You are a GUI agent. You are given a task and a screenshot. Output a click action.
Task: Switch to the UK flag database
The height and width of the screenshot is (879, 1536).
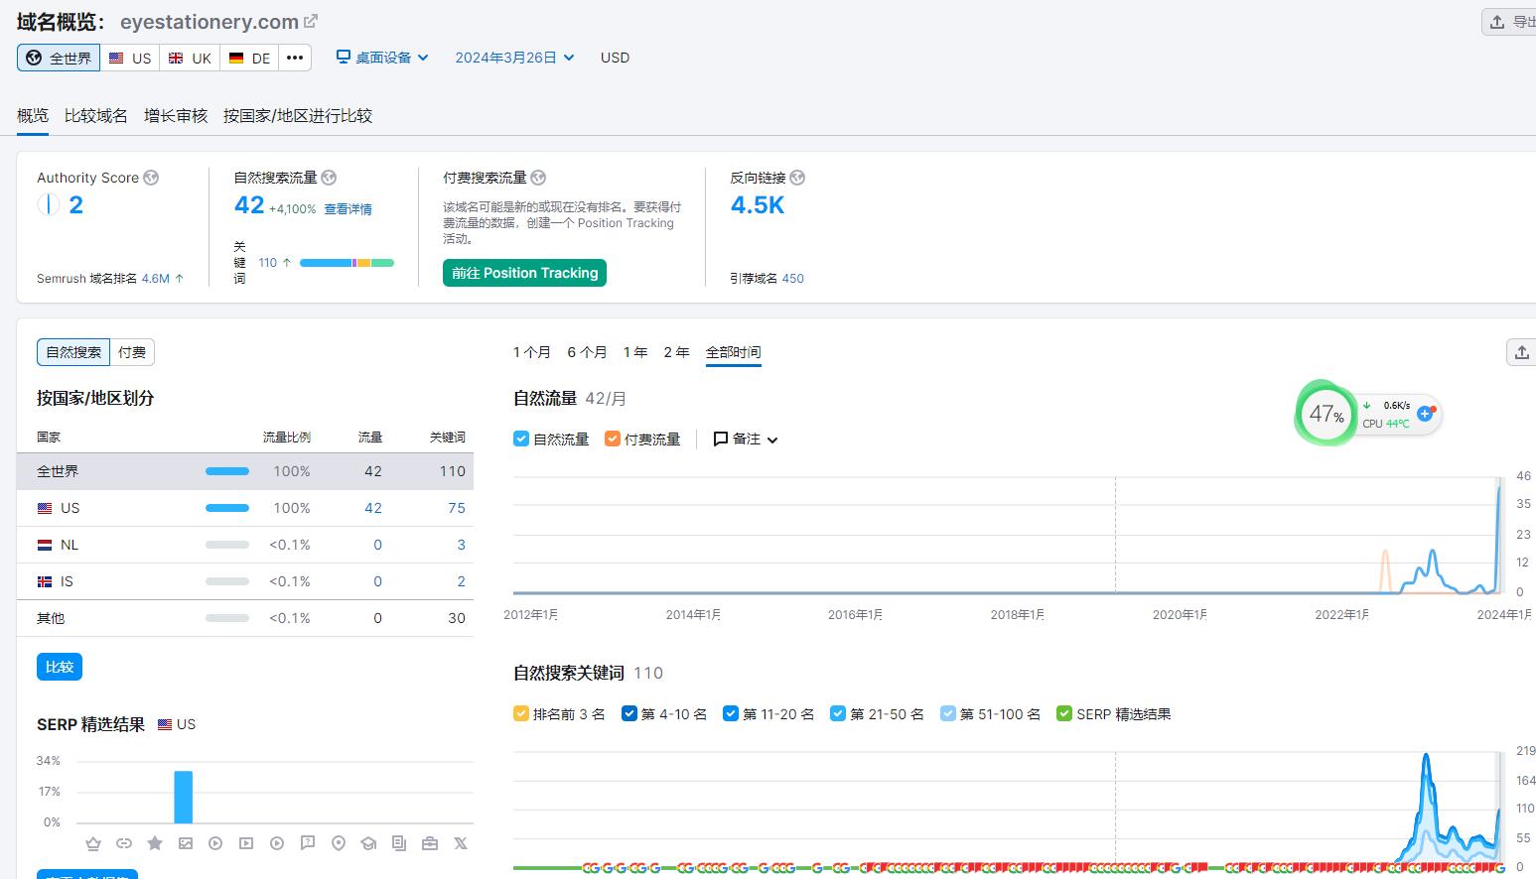(x=190, y=58)
